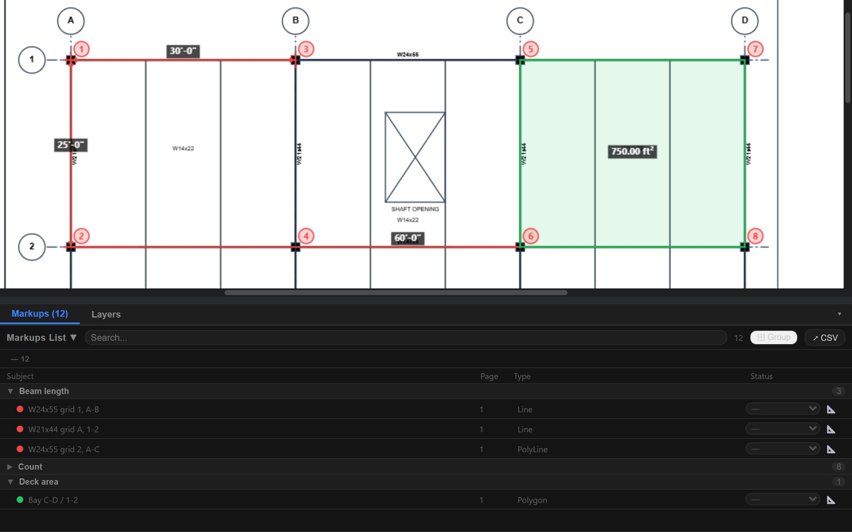852x532 pixels.
Task: Collapse the panel using the top-right arrow
Action: [839, 314]
